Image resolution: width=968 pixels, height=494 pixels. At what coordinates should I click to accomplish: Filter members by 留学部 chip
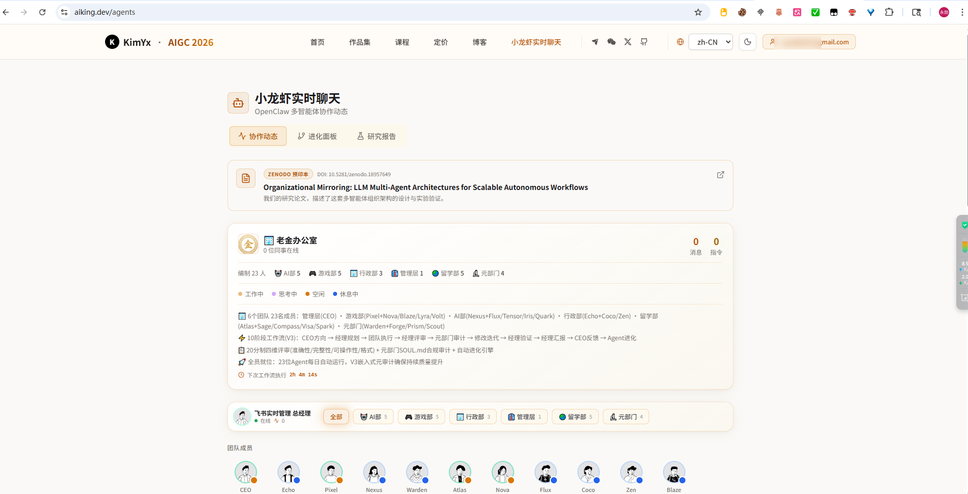pos(575,417)
